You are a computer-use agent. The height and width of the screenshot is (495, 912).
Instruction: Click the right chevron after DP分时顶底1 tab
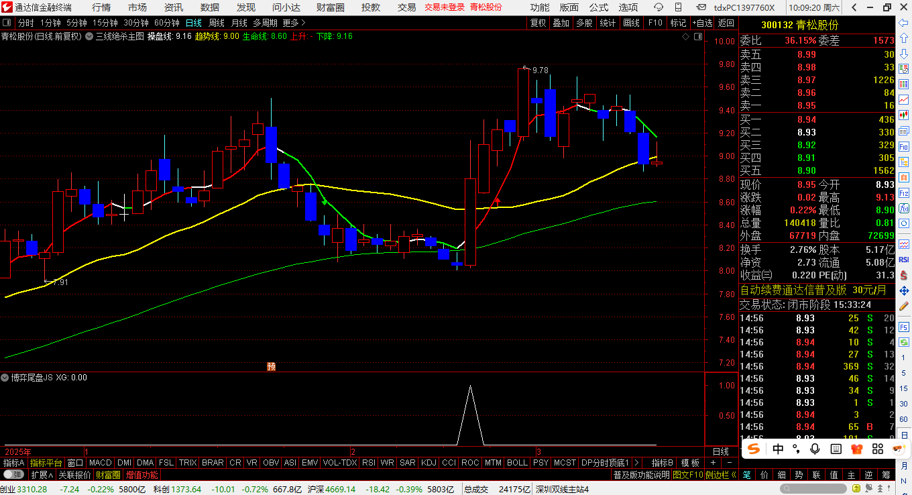pyautogui.click(x=636, y=463)
